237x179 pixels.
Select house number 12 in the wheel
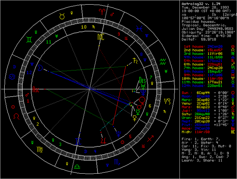click(x=29, y=73)
